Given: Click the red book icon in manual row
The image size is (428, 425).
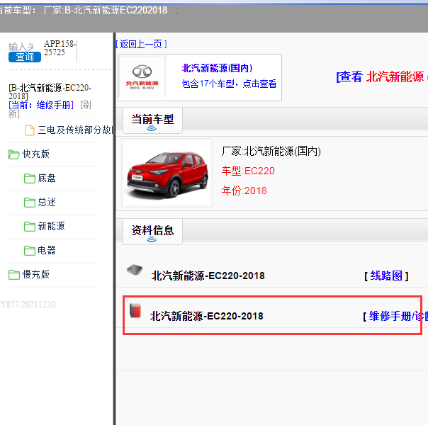Looking at the screenshot, I should pyautogui.click(x=135, y=310).
